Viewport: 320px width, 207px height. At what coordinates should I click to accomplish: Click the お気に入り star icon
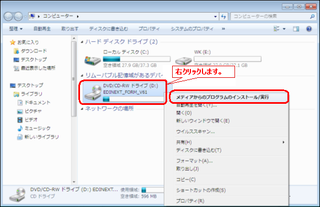pyautogui.click(x=13, y=43)
